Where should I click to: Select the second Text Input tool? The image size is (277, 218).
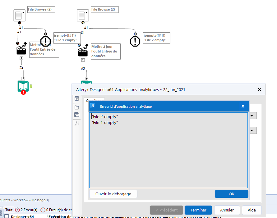click(x=83, y=15)
